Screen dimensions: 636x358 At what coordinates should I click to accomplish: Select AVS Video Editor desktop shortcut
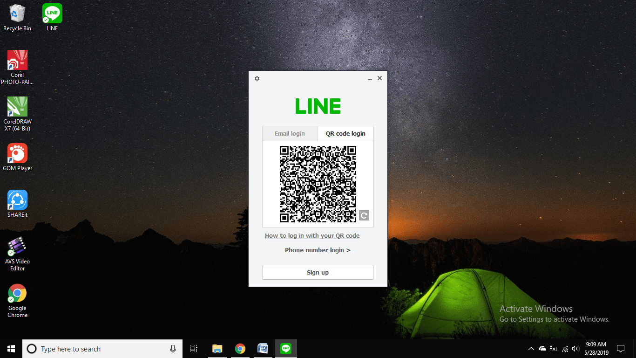point(17,254)
